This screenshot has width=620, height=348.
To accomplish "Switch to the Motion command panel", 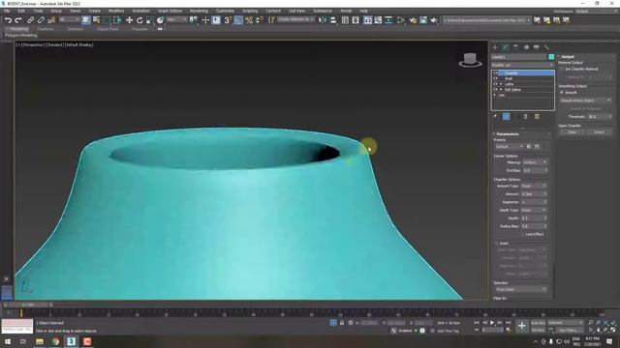I will pos(526,47).
